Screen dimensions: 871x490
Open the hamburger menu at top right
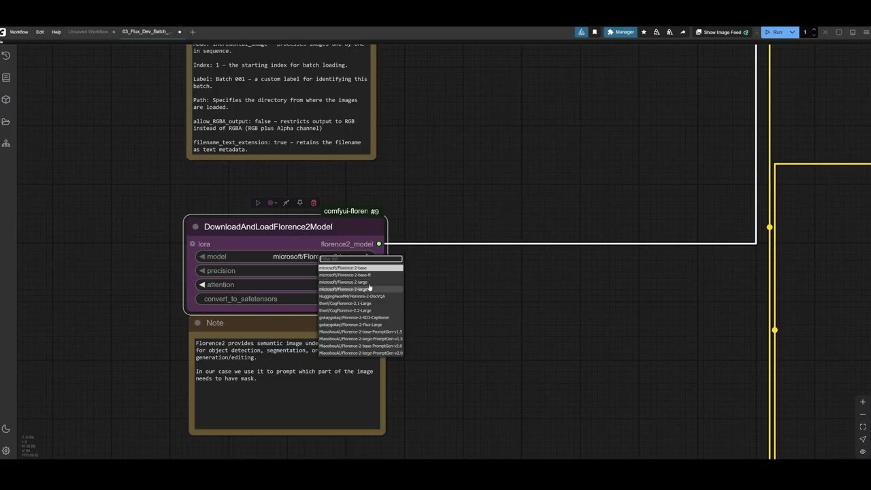(867, 32)
